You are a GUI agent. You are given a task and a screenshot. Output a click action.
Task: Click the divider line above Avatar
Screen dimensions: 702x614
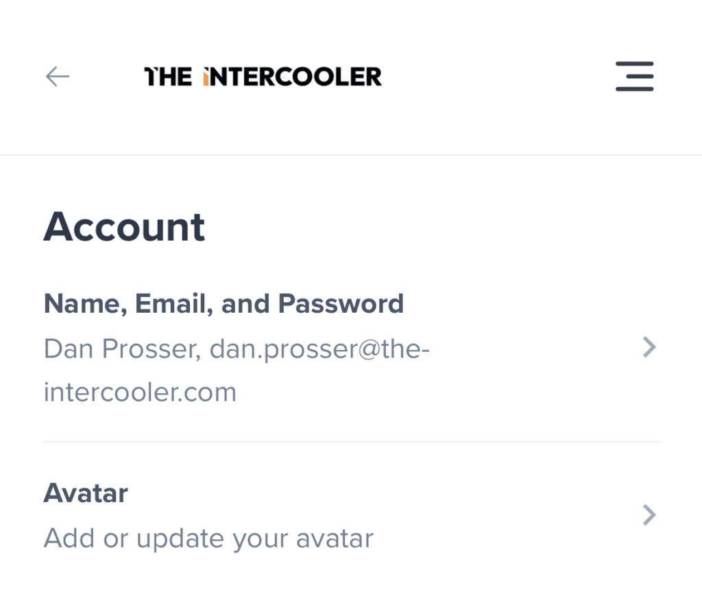(351, 442)
